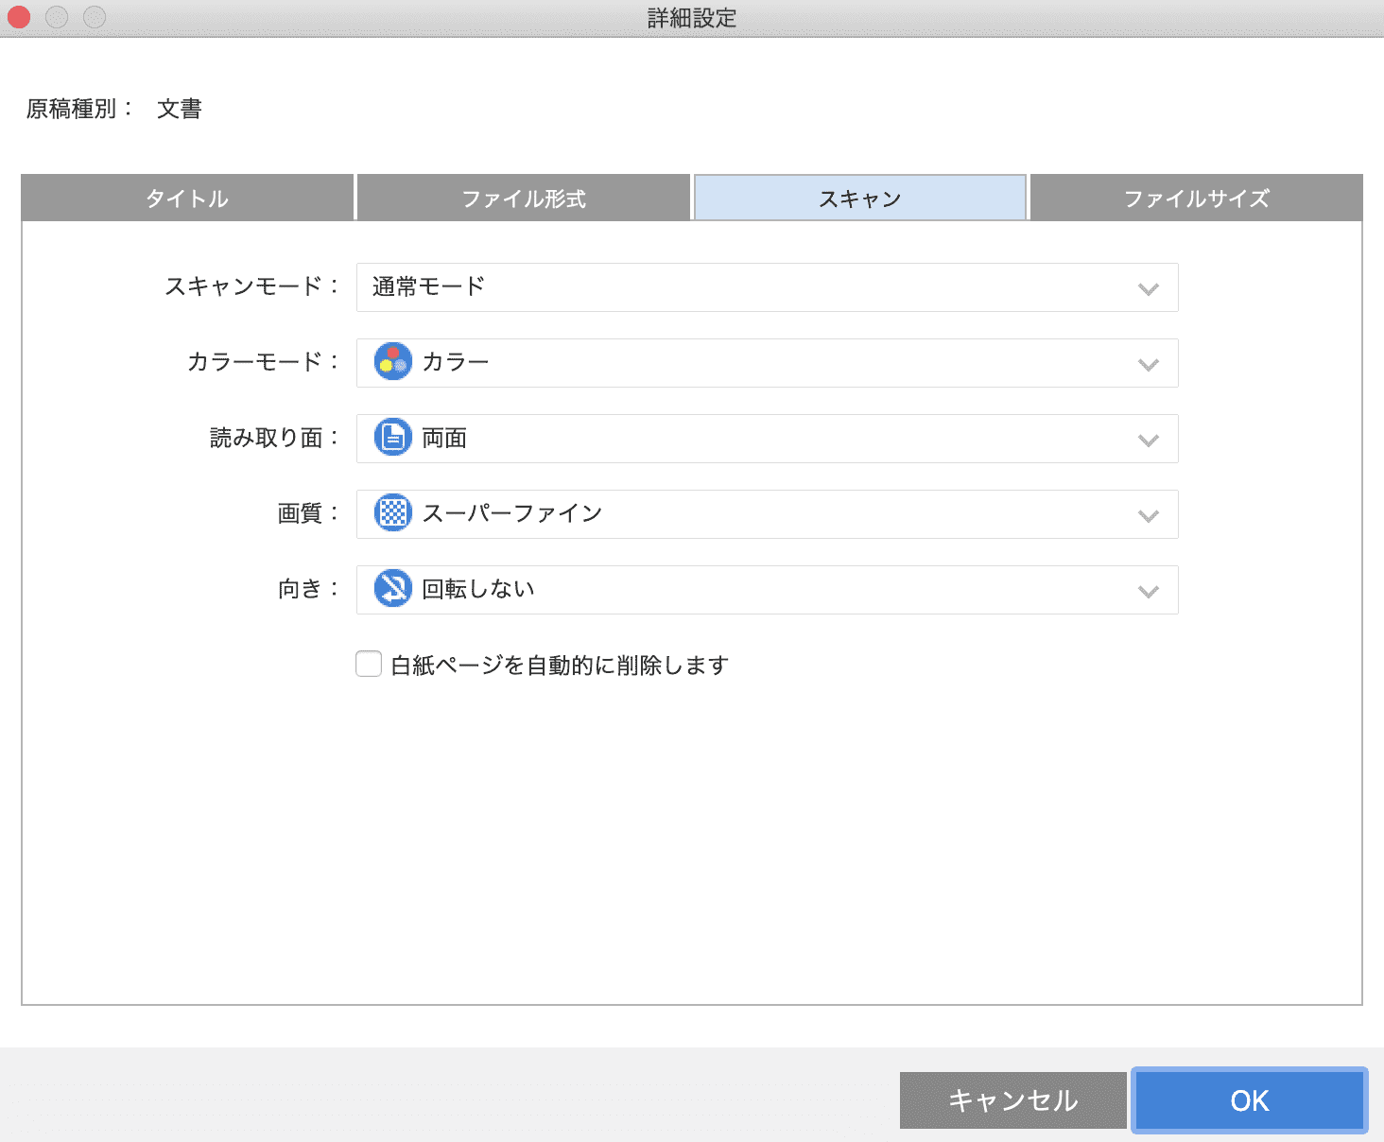Image resolution: width=1384 pixels, height=1142 pixels.
Task: Click the 向き： label
Action: 309,589
